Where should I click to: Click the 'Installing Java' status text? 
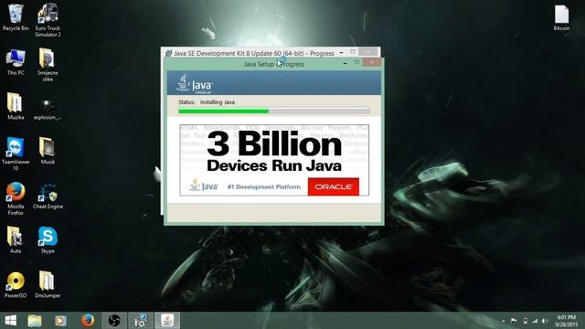(218, 102)
